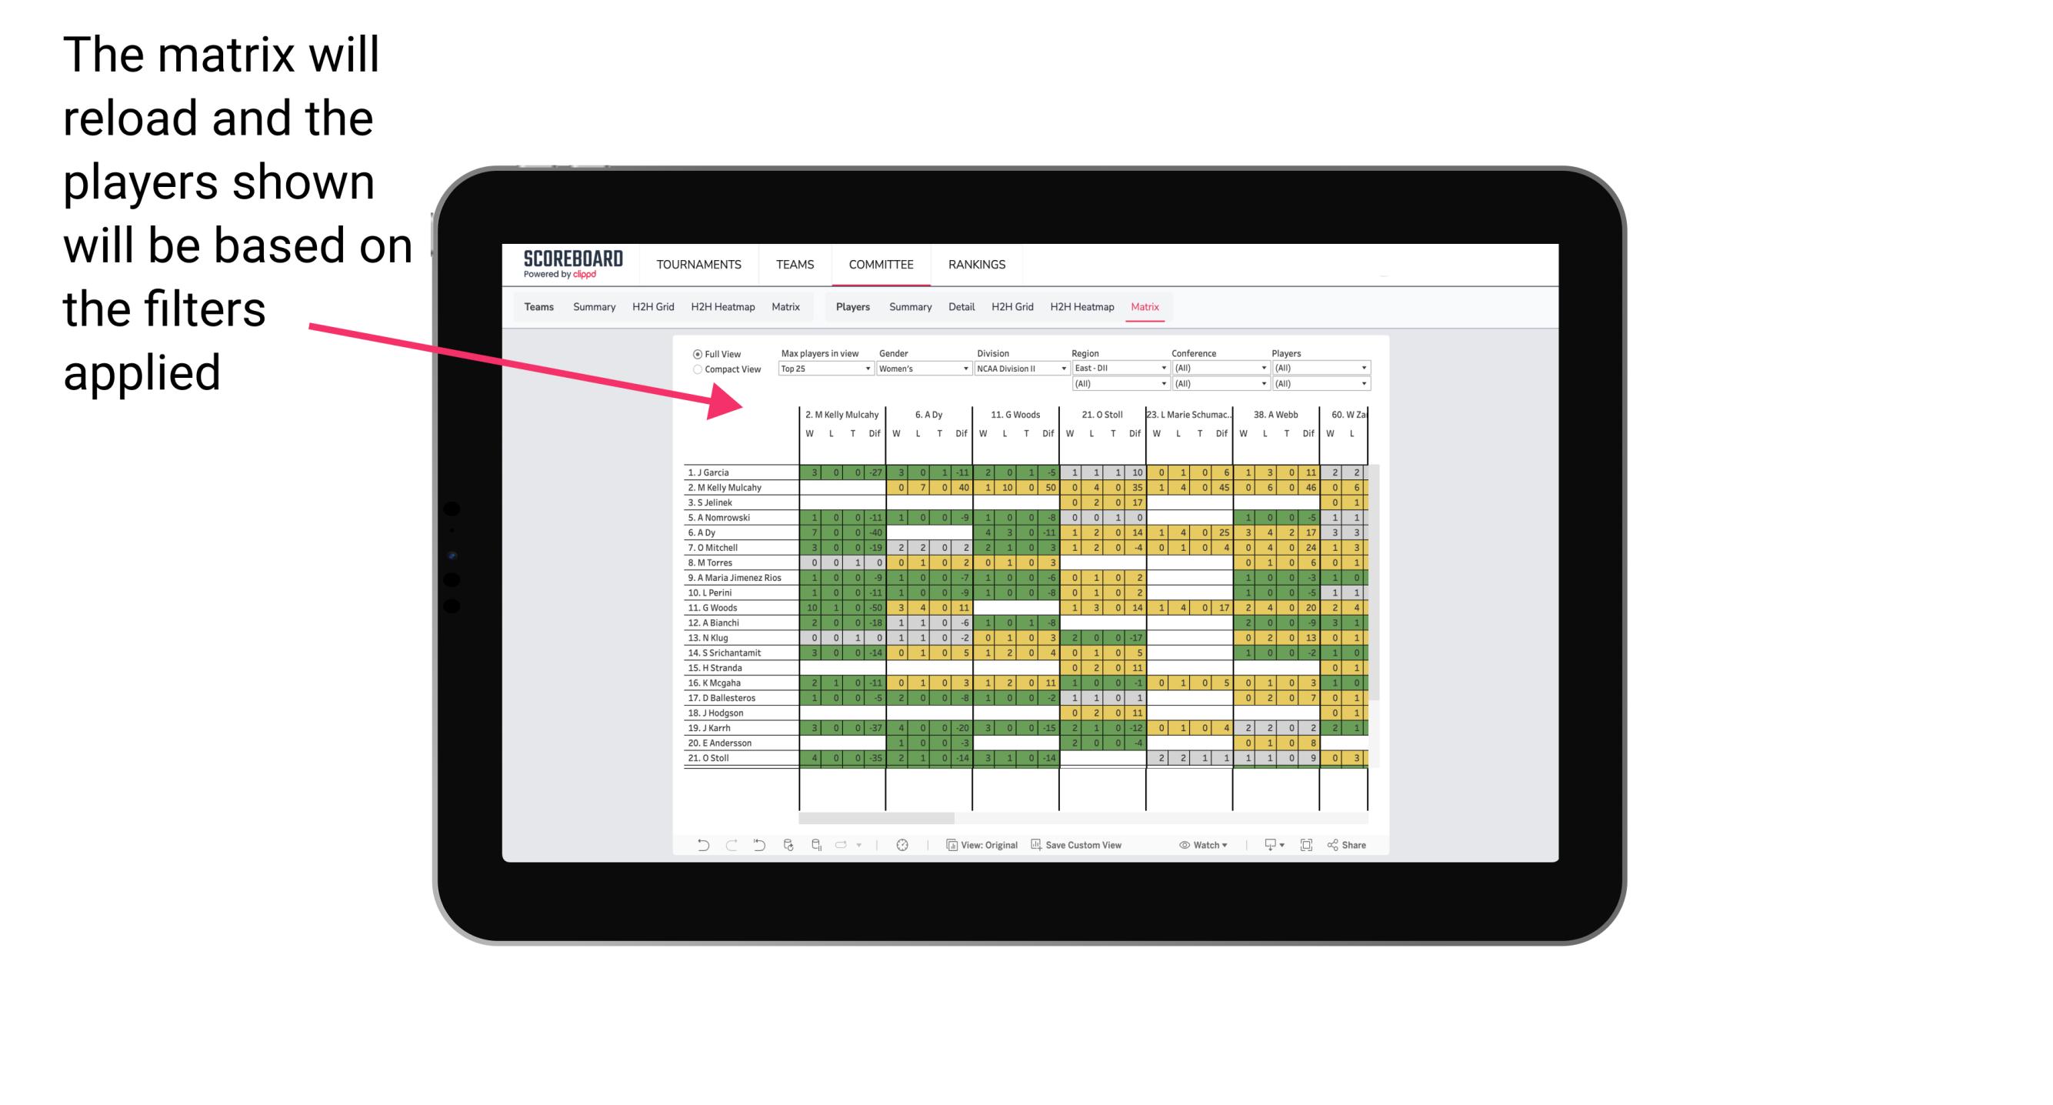Screen dimensions: 2053x1105
Task: Click Save Custom View button
Action: pyautogui.click(x=1088, y=843)
